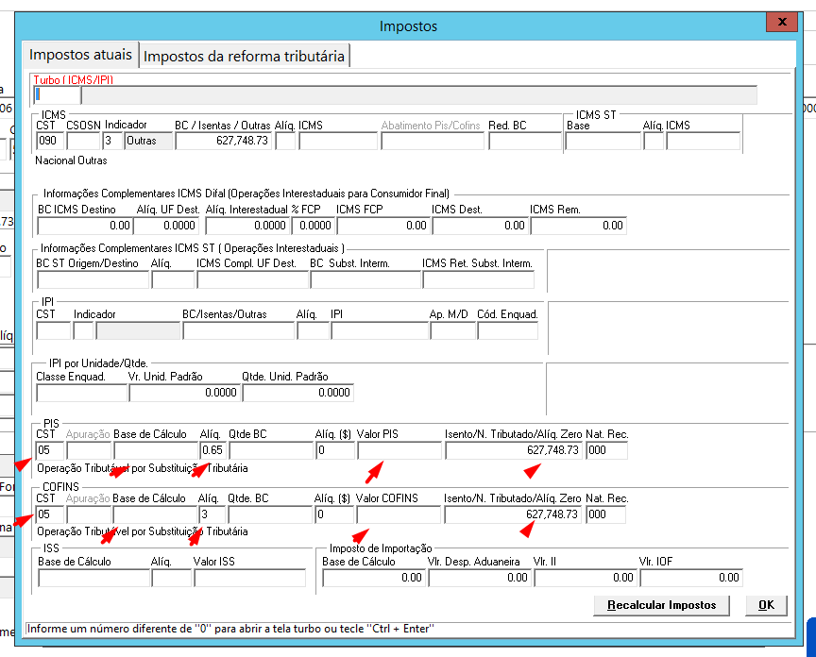
Task: Switch to Impostos da reforma tributária tab
Action: pos(244,56)
